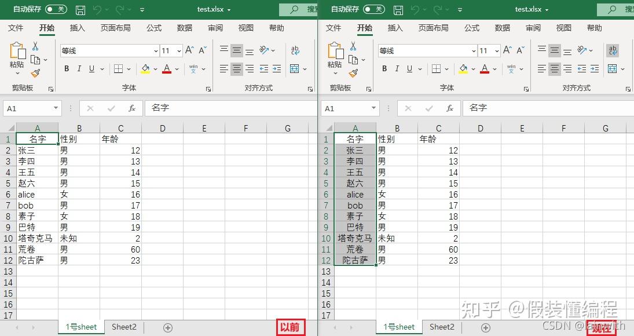Open the Borders icon
The image size is (634, 336).
119,68
